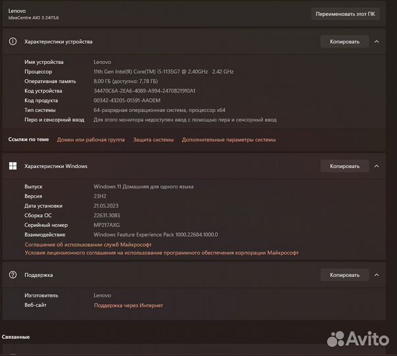The image size is (397, 356).
Task: Open Соглашение об использовании служб Майкрософт link
Action: (88, 245)
